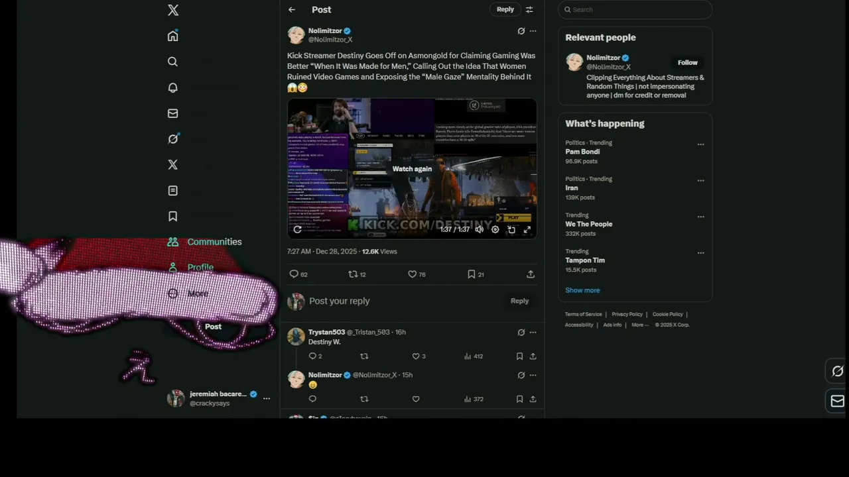Screen dimensions: 849x477
Task: Click Show more under What's happening
Action: [x=582, y=290]
